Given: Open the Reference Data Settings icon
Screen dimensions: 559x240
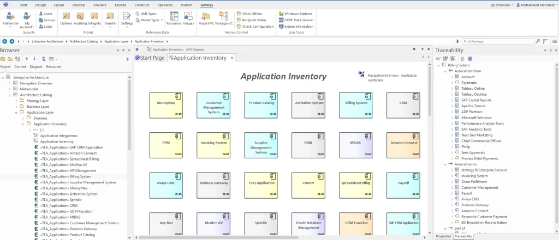Looking at the screenshot, I should point(127,20).
